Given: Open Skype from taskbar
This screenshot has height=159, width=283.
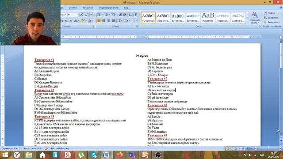Looking at the screenshot, I should (94, 155).
